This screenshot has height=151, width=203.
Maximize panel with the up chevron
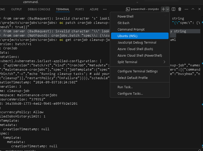point(193,9)
